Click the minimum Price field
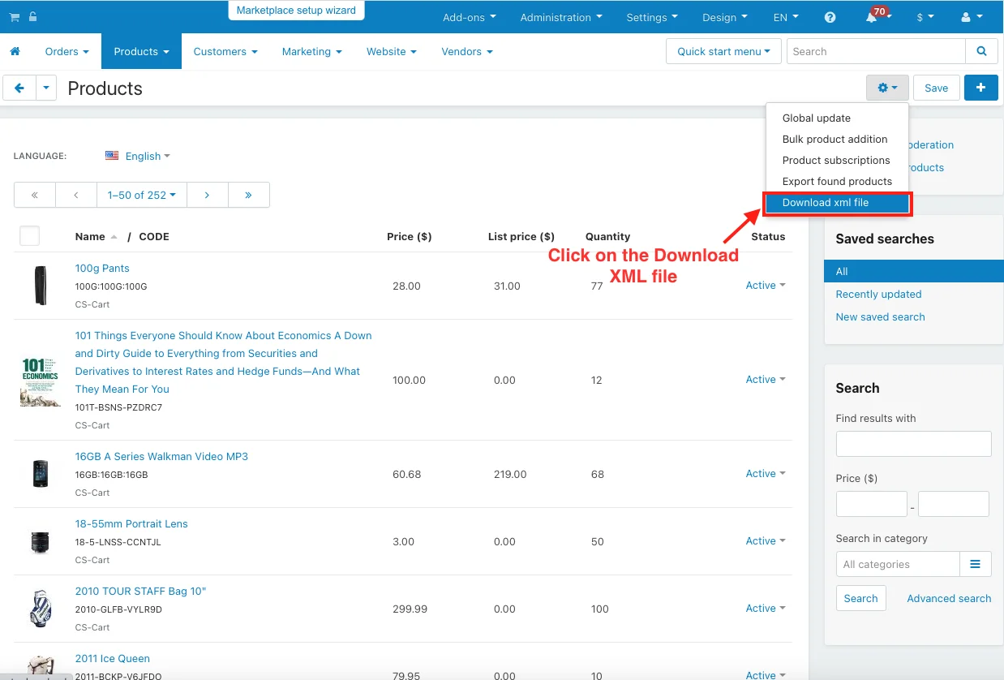 (x=871, y=504)
